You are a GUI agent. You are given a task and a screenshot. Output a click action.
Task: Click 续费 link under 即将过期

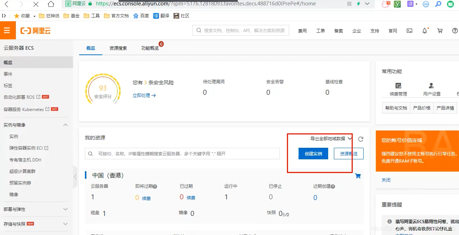(x=146, y=198)
